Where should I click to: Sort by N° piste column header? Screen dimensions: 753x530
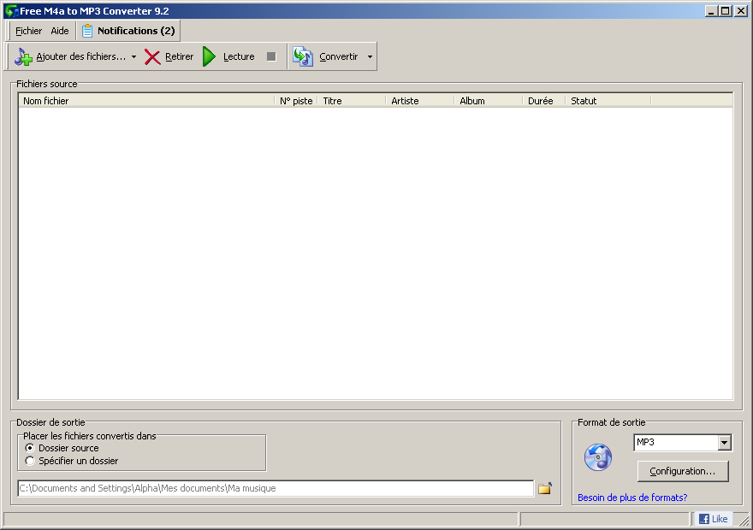point(296,101)
